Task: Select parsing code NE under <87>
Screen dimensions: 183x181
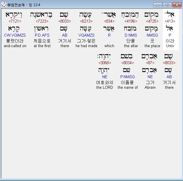Action: click(x=150, y=77)
